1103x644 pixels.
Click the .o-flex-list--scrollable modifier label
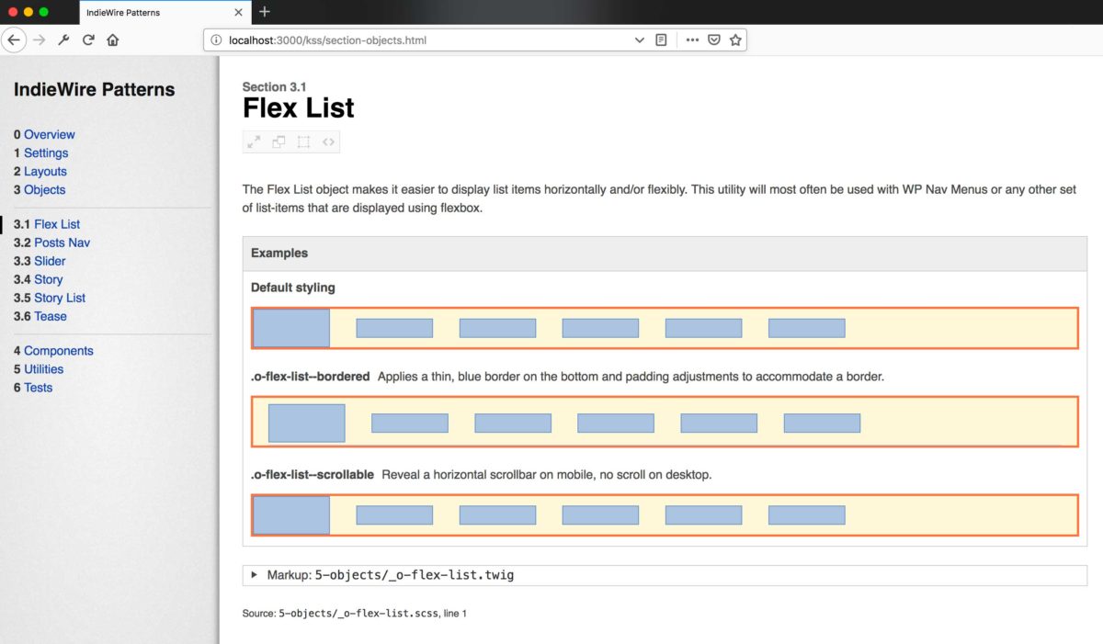coord(313,475)
